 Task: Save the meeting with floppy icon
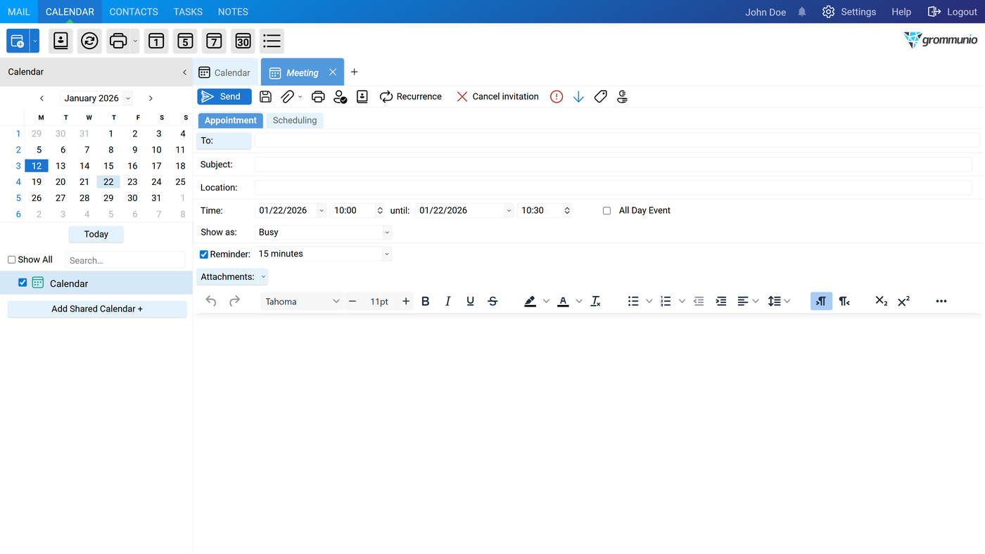tap(265, 97)
